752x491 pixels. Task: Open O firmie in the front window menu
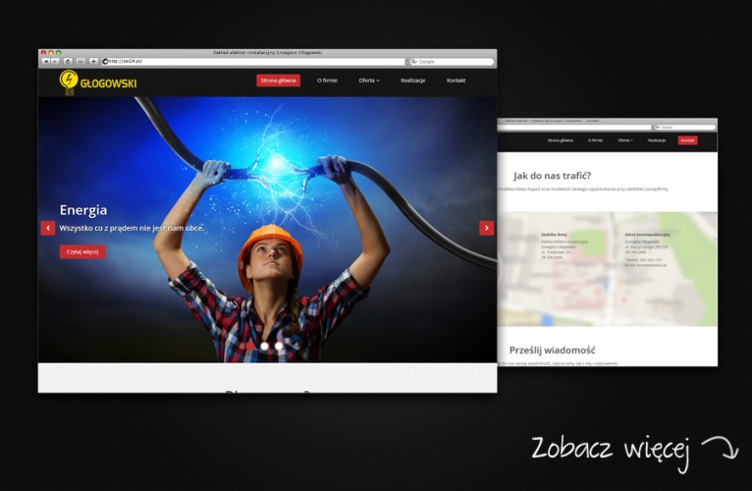tap(327, 81)
